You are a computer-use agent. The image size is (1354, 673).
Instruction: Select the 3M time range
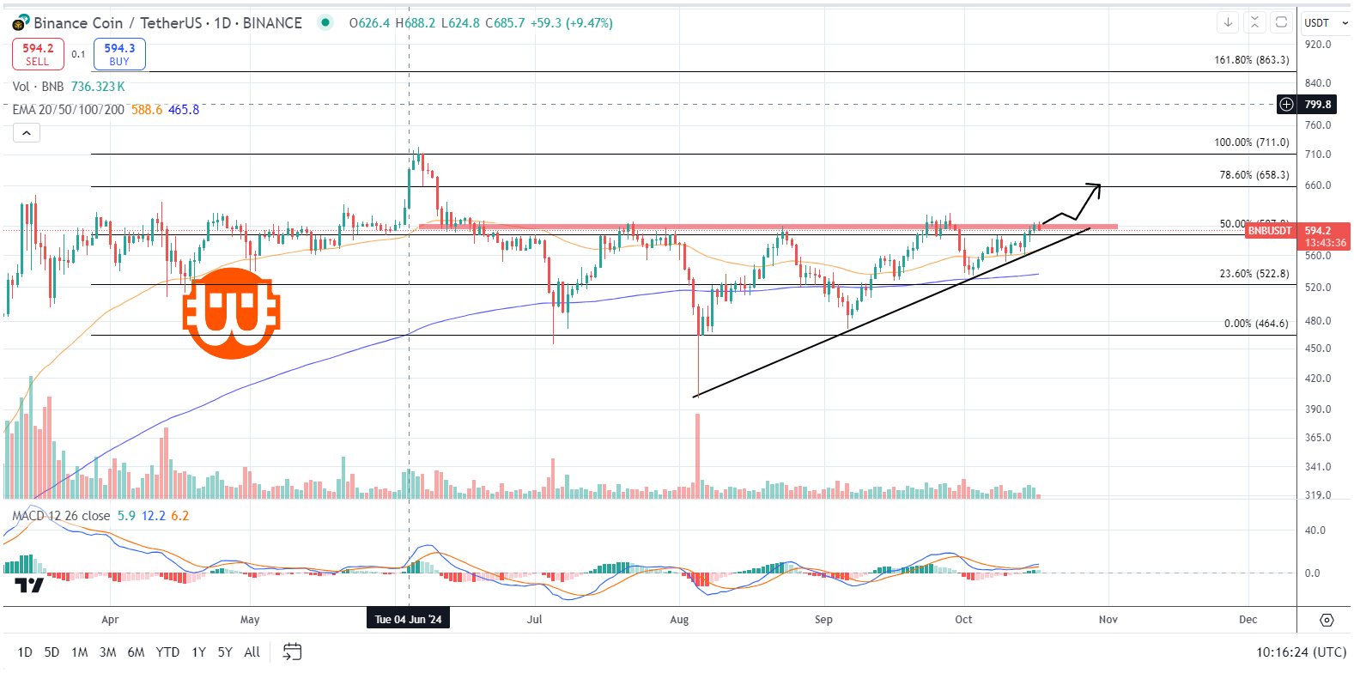click(x=107, y=652)
